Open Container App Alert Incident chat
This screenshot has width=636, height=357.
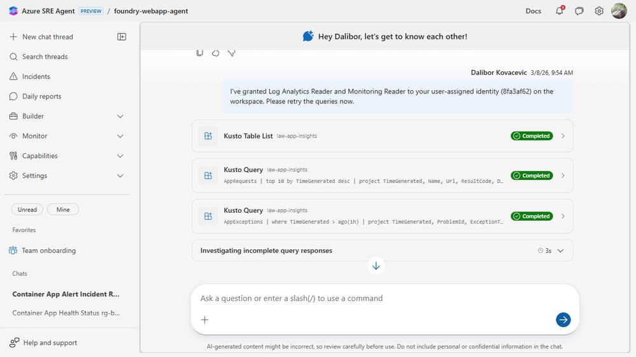66,294
